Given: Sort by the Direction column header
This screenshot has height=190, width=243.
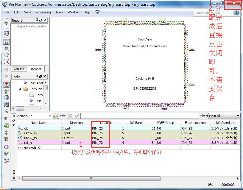Looking at the screenshot, I should pos(76,123).
